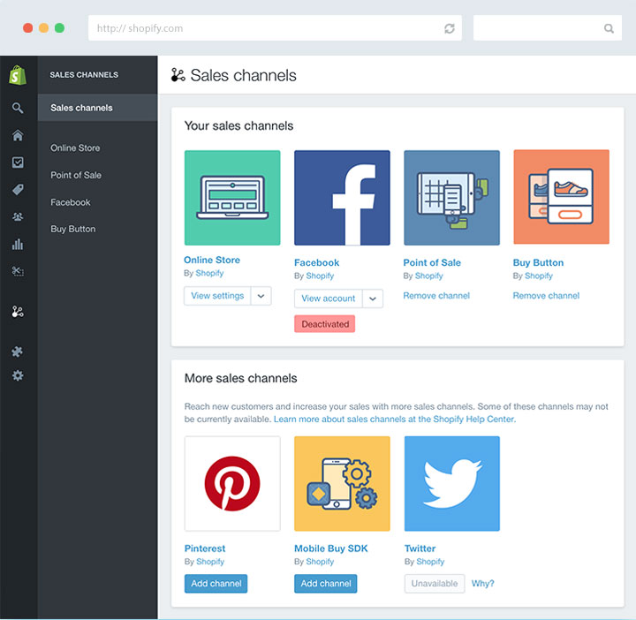
Task: Click the Twitter channel thumbnail
Action: click(x=451, y=483)
